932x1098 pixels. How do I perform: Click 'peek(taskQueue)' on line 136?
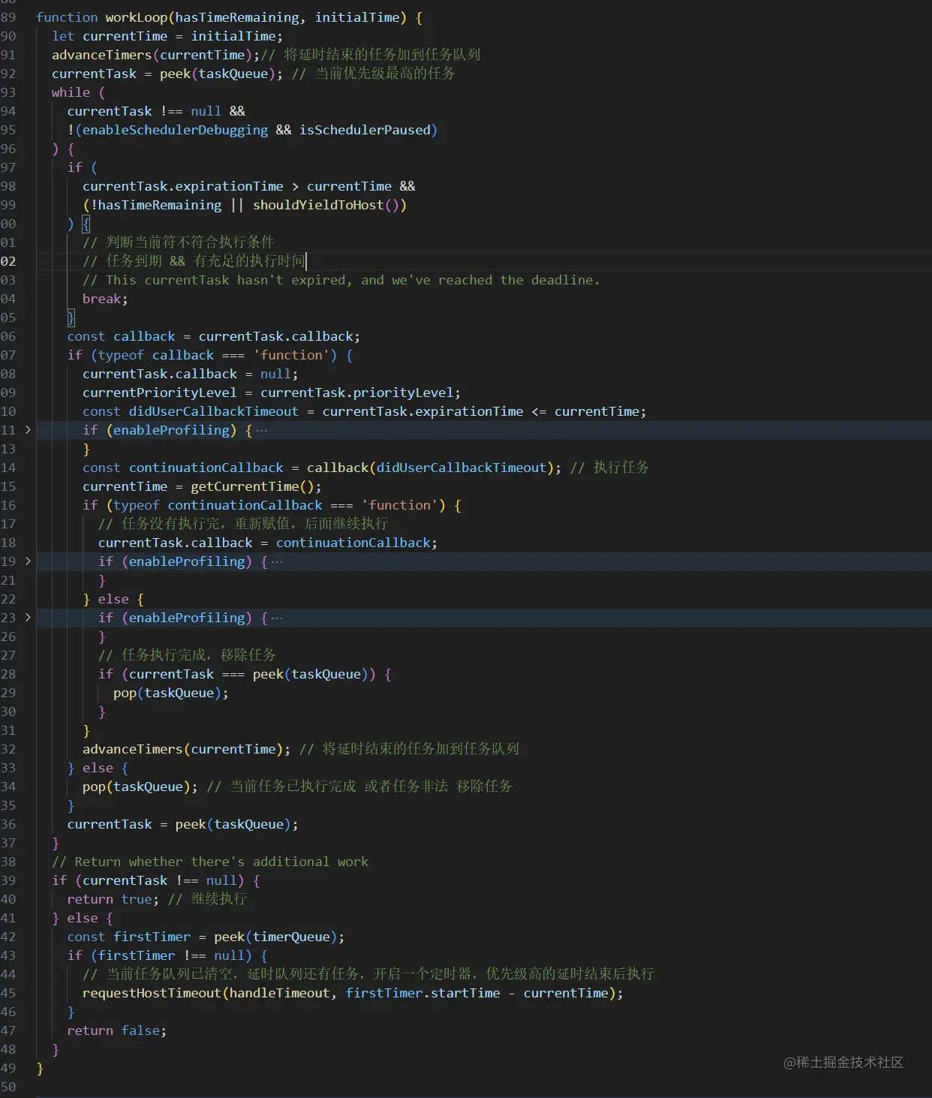233,824
